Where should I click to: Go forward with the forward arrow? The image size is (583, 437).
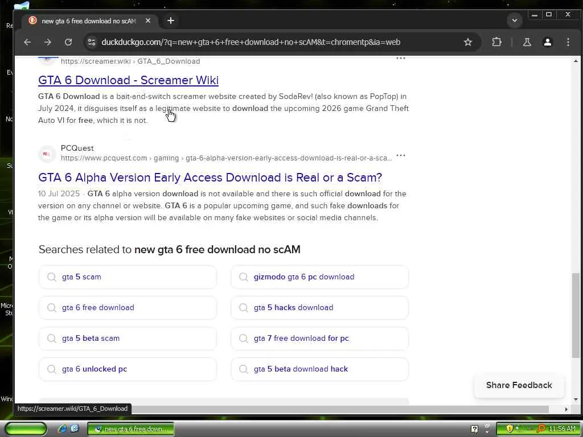(48, 42)
